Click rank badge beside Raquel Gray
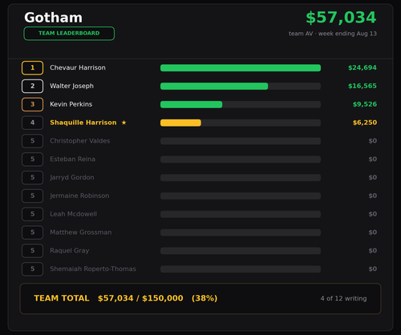Viewport: 401px width, 335px height. (x=32, y=251)
